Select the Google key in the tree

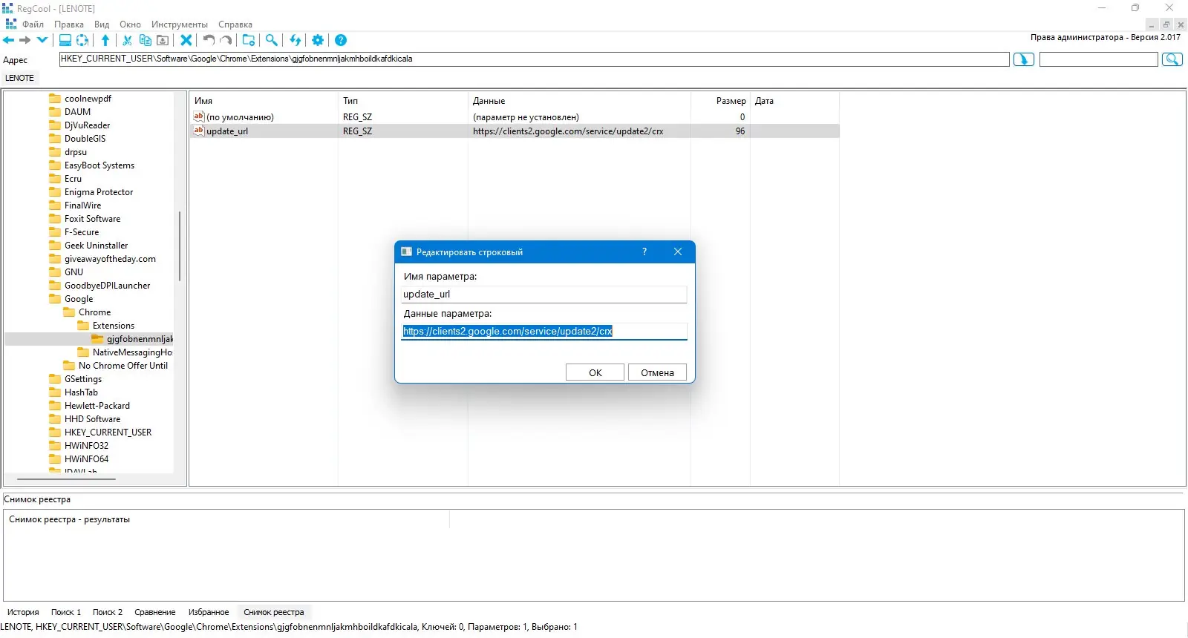79,299
